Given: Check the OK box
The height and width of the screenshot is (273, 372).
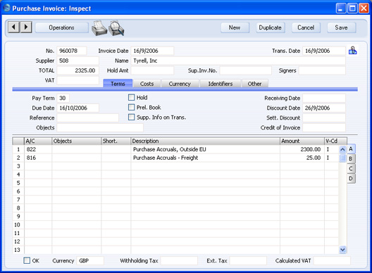Looking at the screenshot, I should (x=27, y=260).
